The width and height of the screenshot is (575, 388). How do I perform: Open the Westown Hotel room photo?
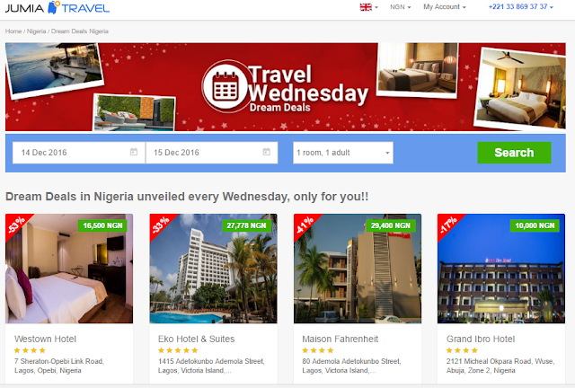69,269
